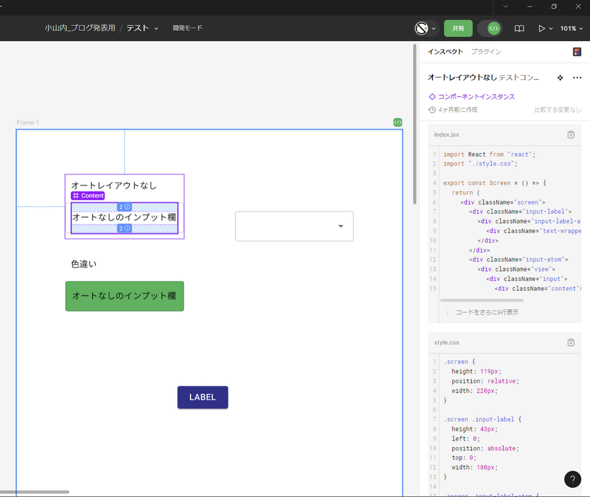The image size is (590, 497).
Task: Open the help question mark button
Action: coord(572,479)
